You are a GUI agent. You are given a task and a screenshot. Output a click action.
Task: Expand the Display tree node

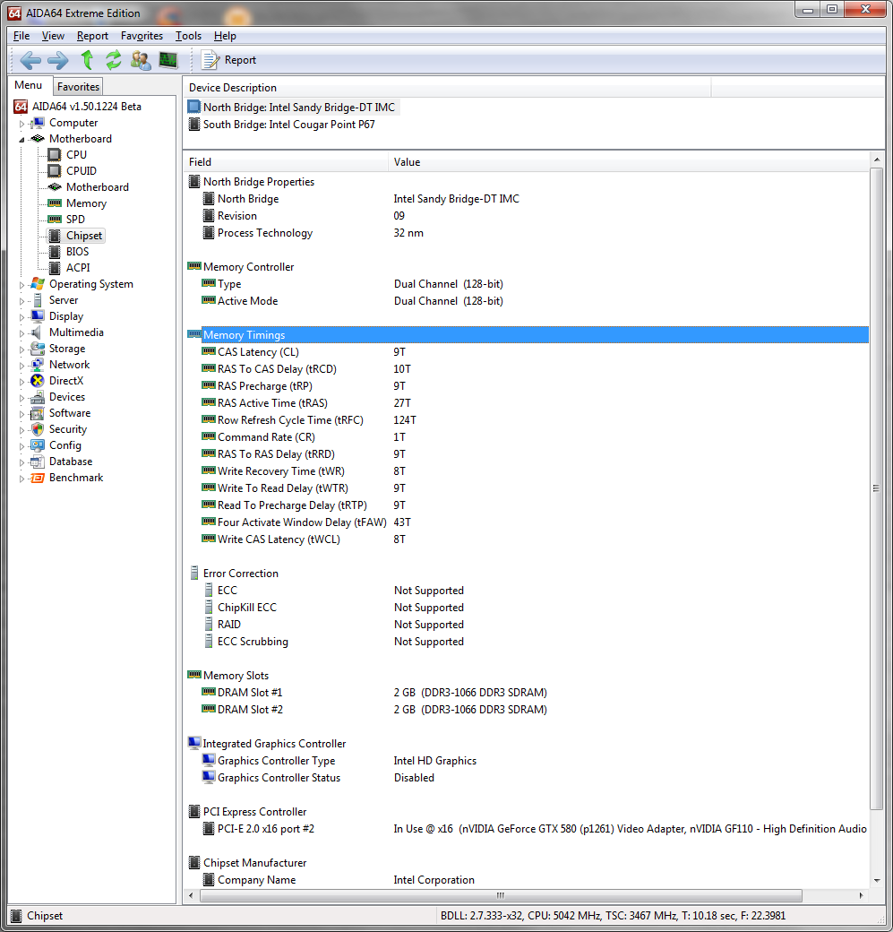click(x=21, y=317)
